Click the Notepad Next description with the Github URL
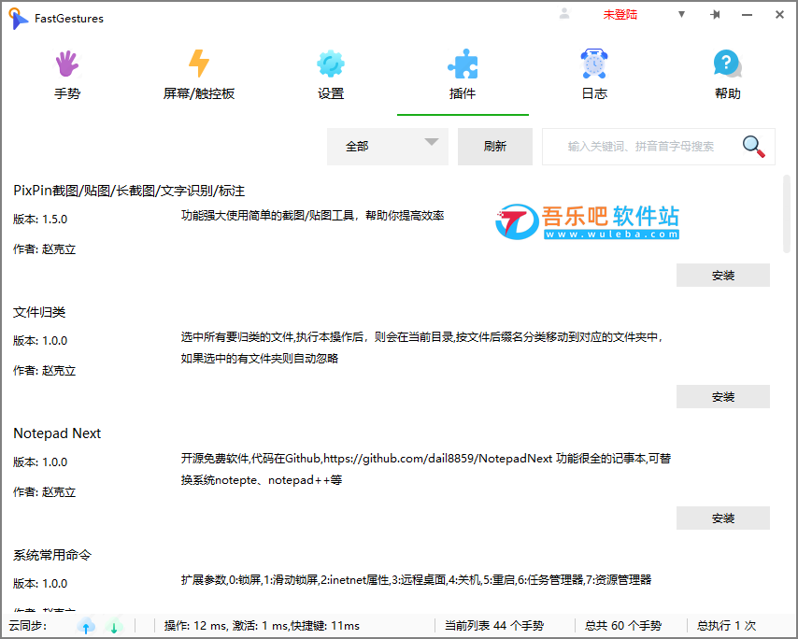This screenshot has width=798, height=639. pos(426,469)
